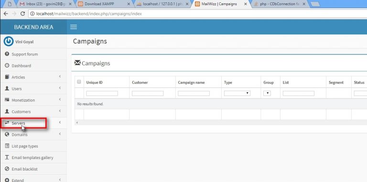
Task: Expand the Servers submenu chevron
Action: tap(60, 122)
